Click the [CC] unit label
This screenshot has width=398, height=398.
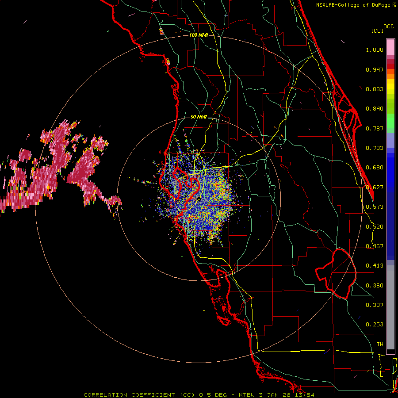pos(378,31)
